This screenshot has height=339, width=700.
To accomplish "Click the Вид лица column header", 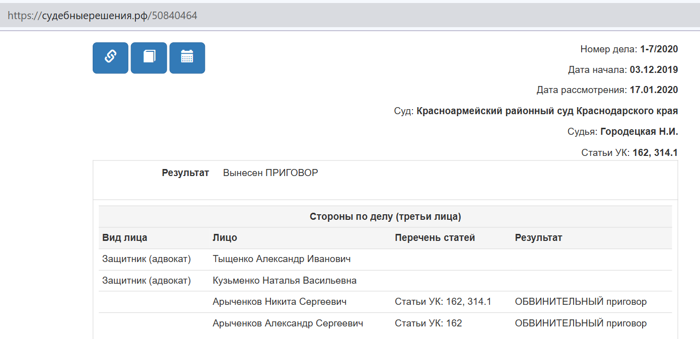I will pos(125,238).
